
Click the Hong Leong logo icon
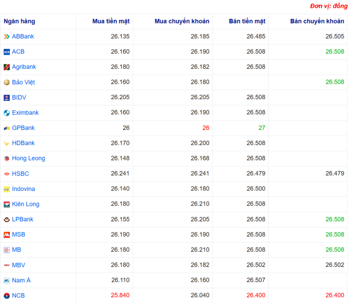[7, 159]
